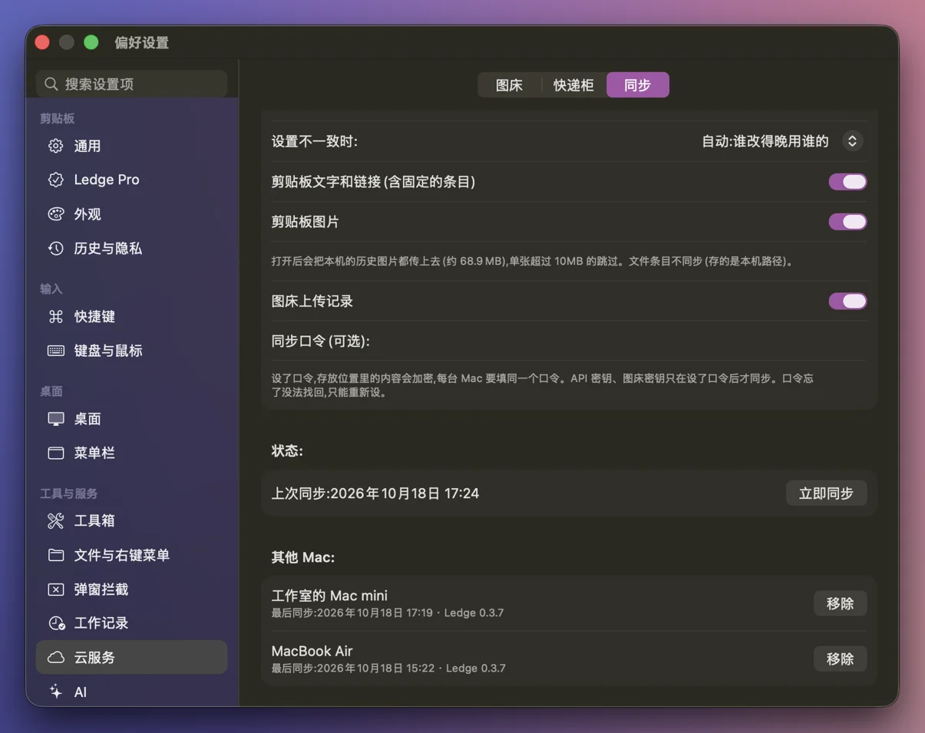Click the 快捷键 command-key icon
This screenshot has height=733, width=925.
[56, 316]
